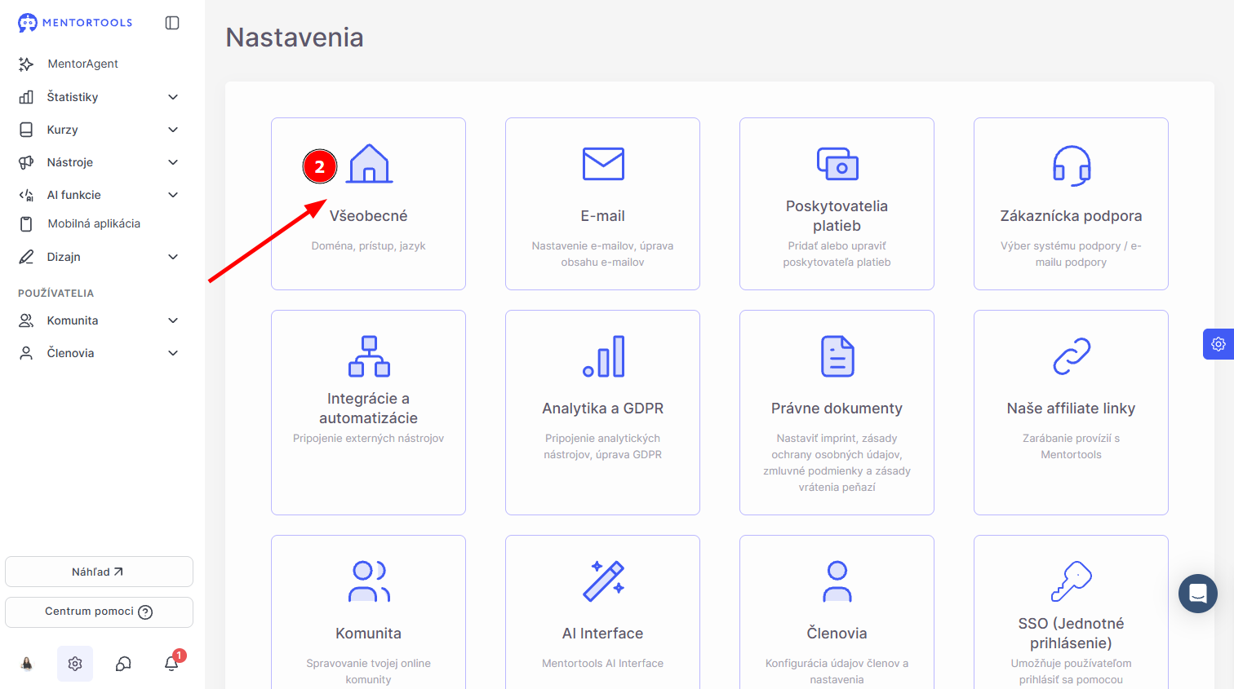Open the floating support chat button
Viewport: 1234px width, 689px height.
pos(1198,594)
